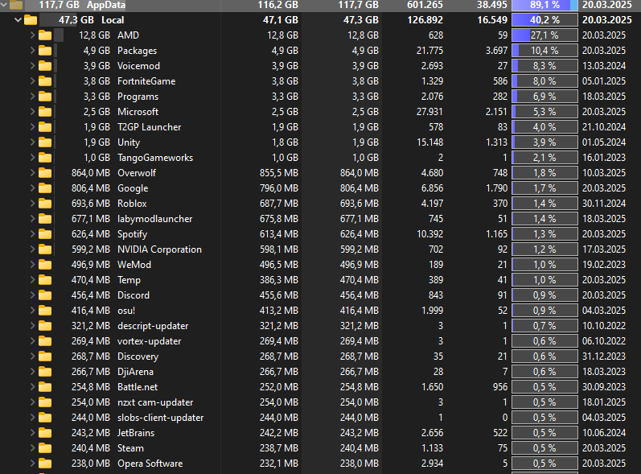Click the date 21.10.2024 for T2GP Launcher
Viewport: 641px width, 474px height.
tap(604, 127)
